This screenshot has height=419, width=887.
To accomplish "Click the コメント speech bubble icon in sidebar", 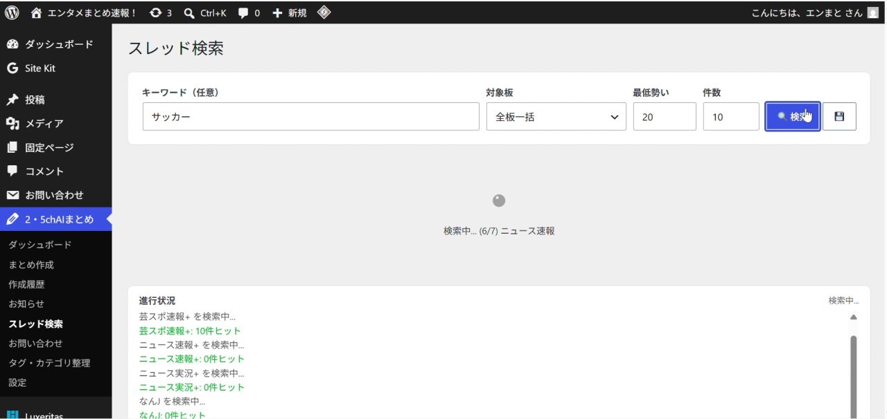I will pos(12,171).
